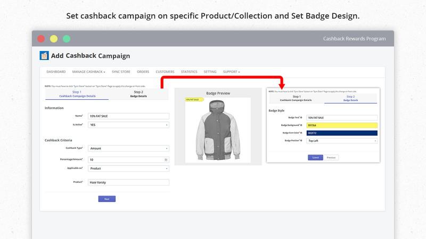Click the green window maximize button
This screenshot has height=239, width=426.
(x=67, y=39)
